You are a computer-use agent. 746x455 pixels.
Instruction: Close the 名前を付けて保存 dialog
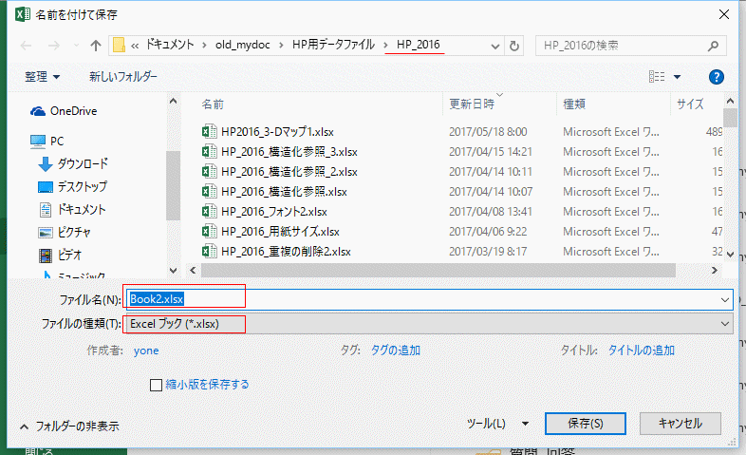point(724,15)
